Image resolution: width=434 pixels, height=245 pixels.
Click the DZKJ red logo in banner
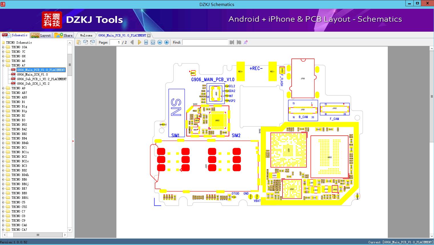[x=52, y=20]
